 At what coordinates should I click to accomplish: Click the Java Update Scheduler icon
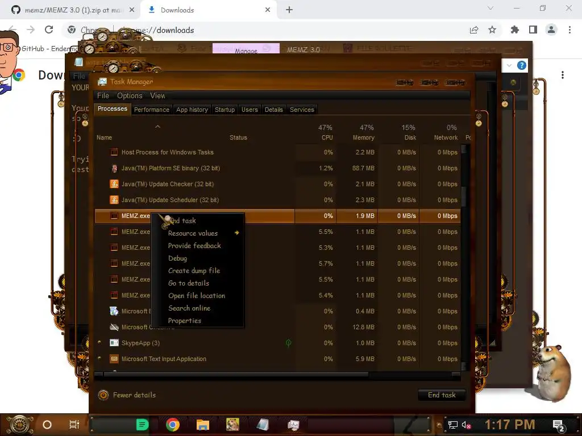[x=114, y=200]
